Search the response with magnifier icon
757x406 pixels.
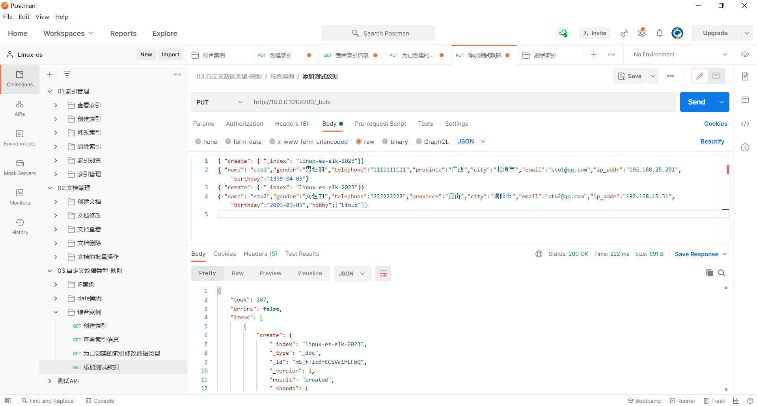coord(722,273)
